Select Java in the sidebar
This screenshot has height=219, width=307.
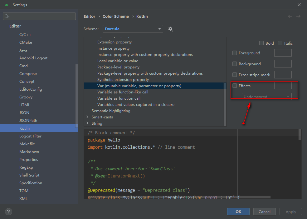click(23, 50)
